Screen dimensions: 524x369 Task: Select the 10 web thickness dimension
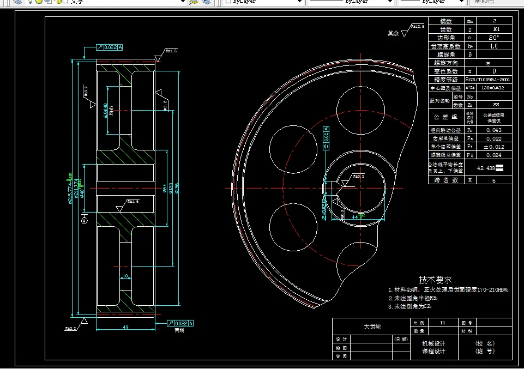pos(125,276)
